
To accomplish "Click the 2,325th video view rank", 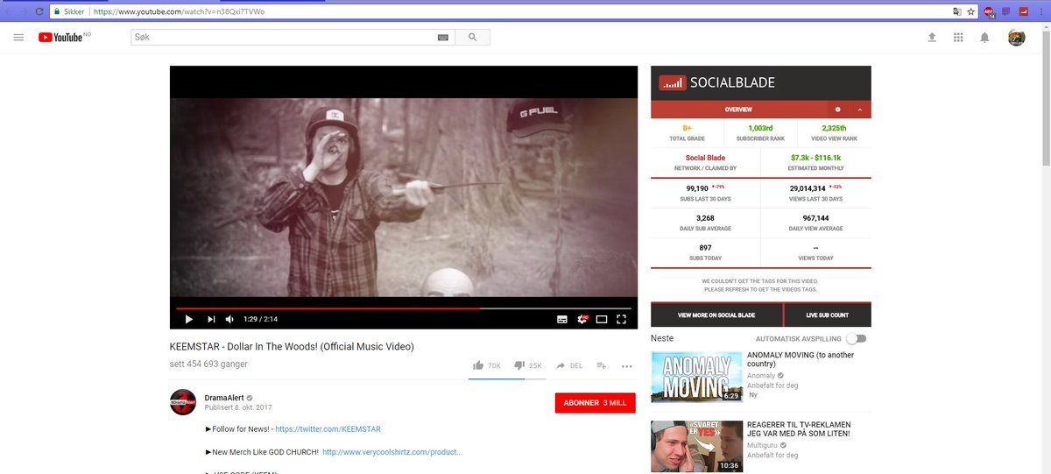I will coord(834,128).
